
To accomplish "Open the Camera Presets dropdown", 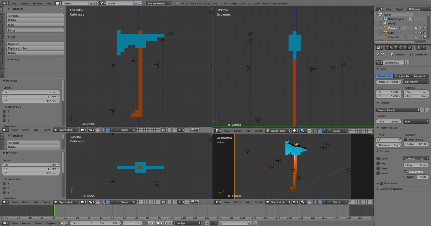I will [398, 110].
